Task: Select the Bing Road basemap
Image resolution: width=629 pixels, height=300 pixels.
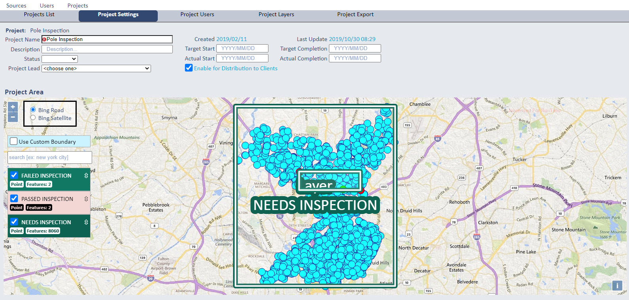Action: point(33,110)
